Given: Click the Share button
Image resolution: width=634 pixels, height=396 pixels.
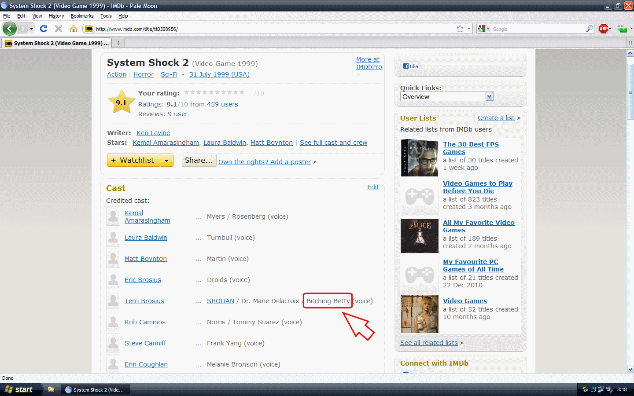Looking at the screenshot, I should point(199,161).
